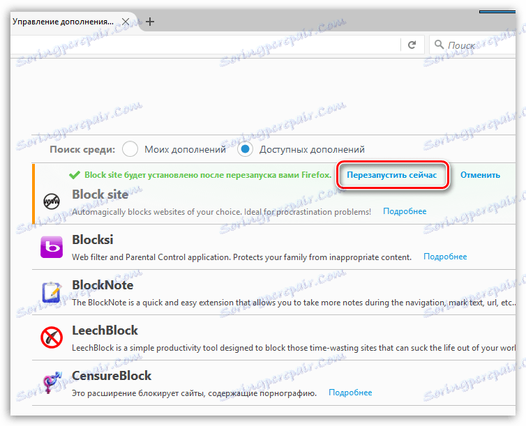Click the BlockNote title
526x426 pixels.
click(x=103, y=285)
